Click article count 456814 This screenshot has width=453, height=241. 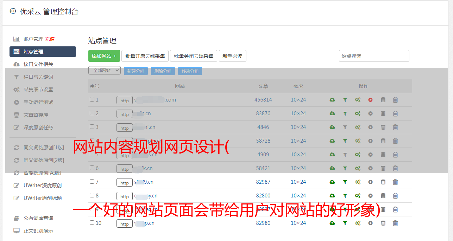pyautogui.click(x=263, y=100)
